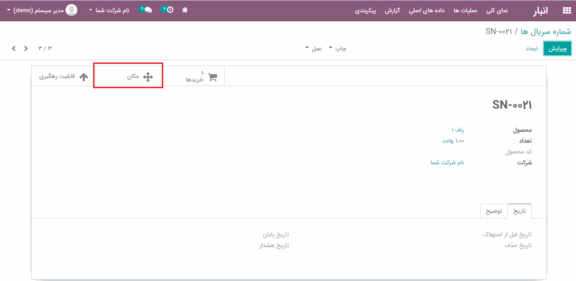This screenshot has height=281, width=576.
Task: Open قابلیت رهگیری traceability button
Action: pos(63,76)
